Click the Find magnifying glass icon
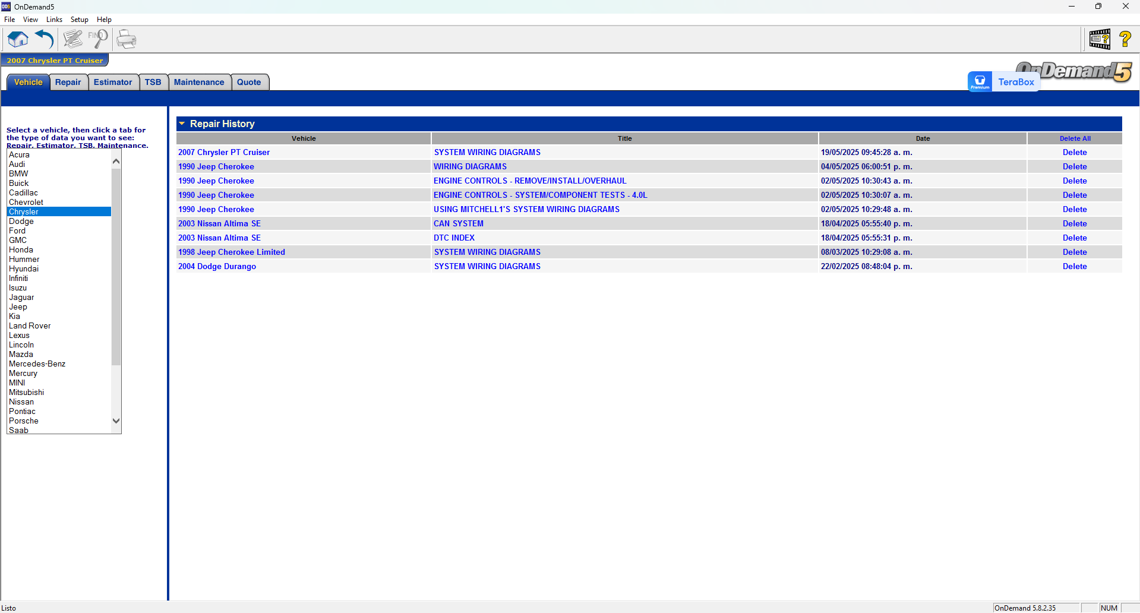Viewport: 1140px width, 613px height. coord(98,40)
